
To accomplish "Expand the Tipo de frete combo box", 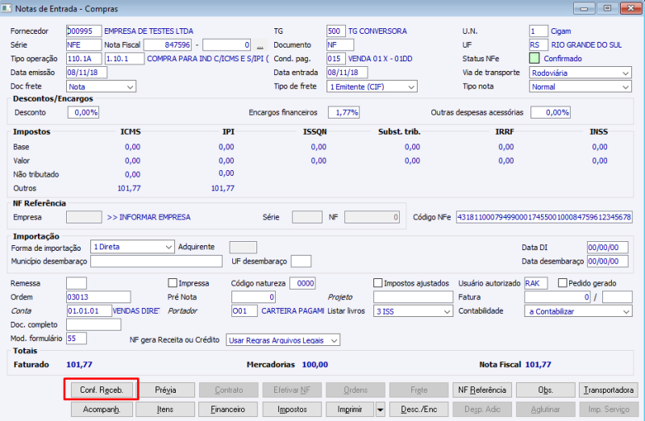I will click(372, 87).
